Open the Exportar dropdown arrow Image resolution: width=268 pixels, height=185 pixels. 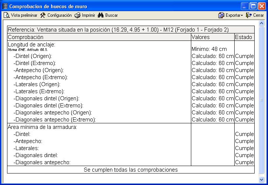(x=242, y=16)
